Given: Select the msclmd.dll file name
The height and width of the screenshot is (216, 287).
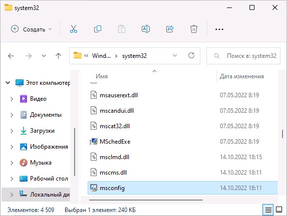Looking at the screenshot, I should (114, 157).
